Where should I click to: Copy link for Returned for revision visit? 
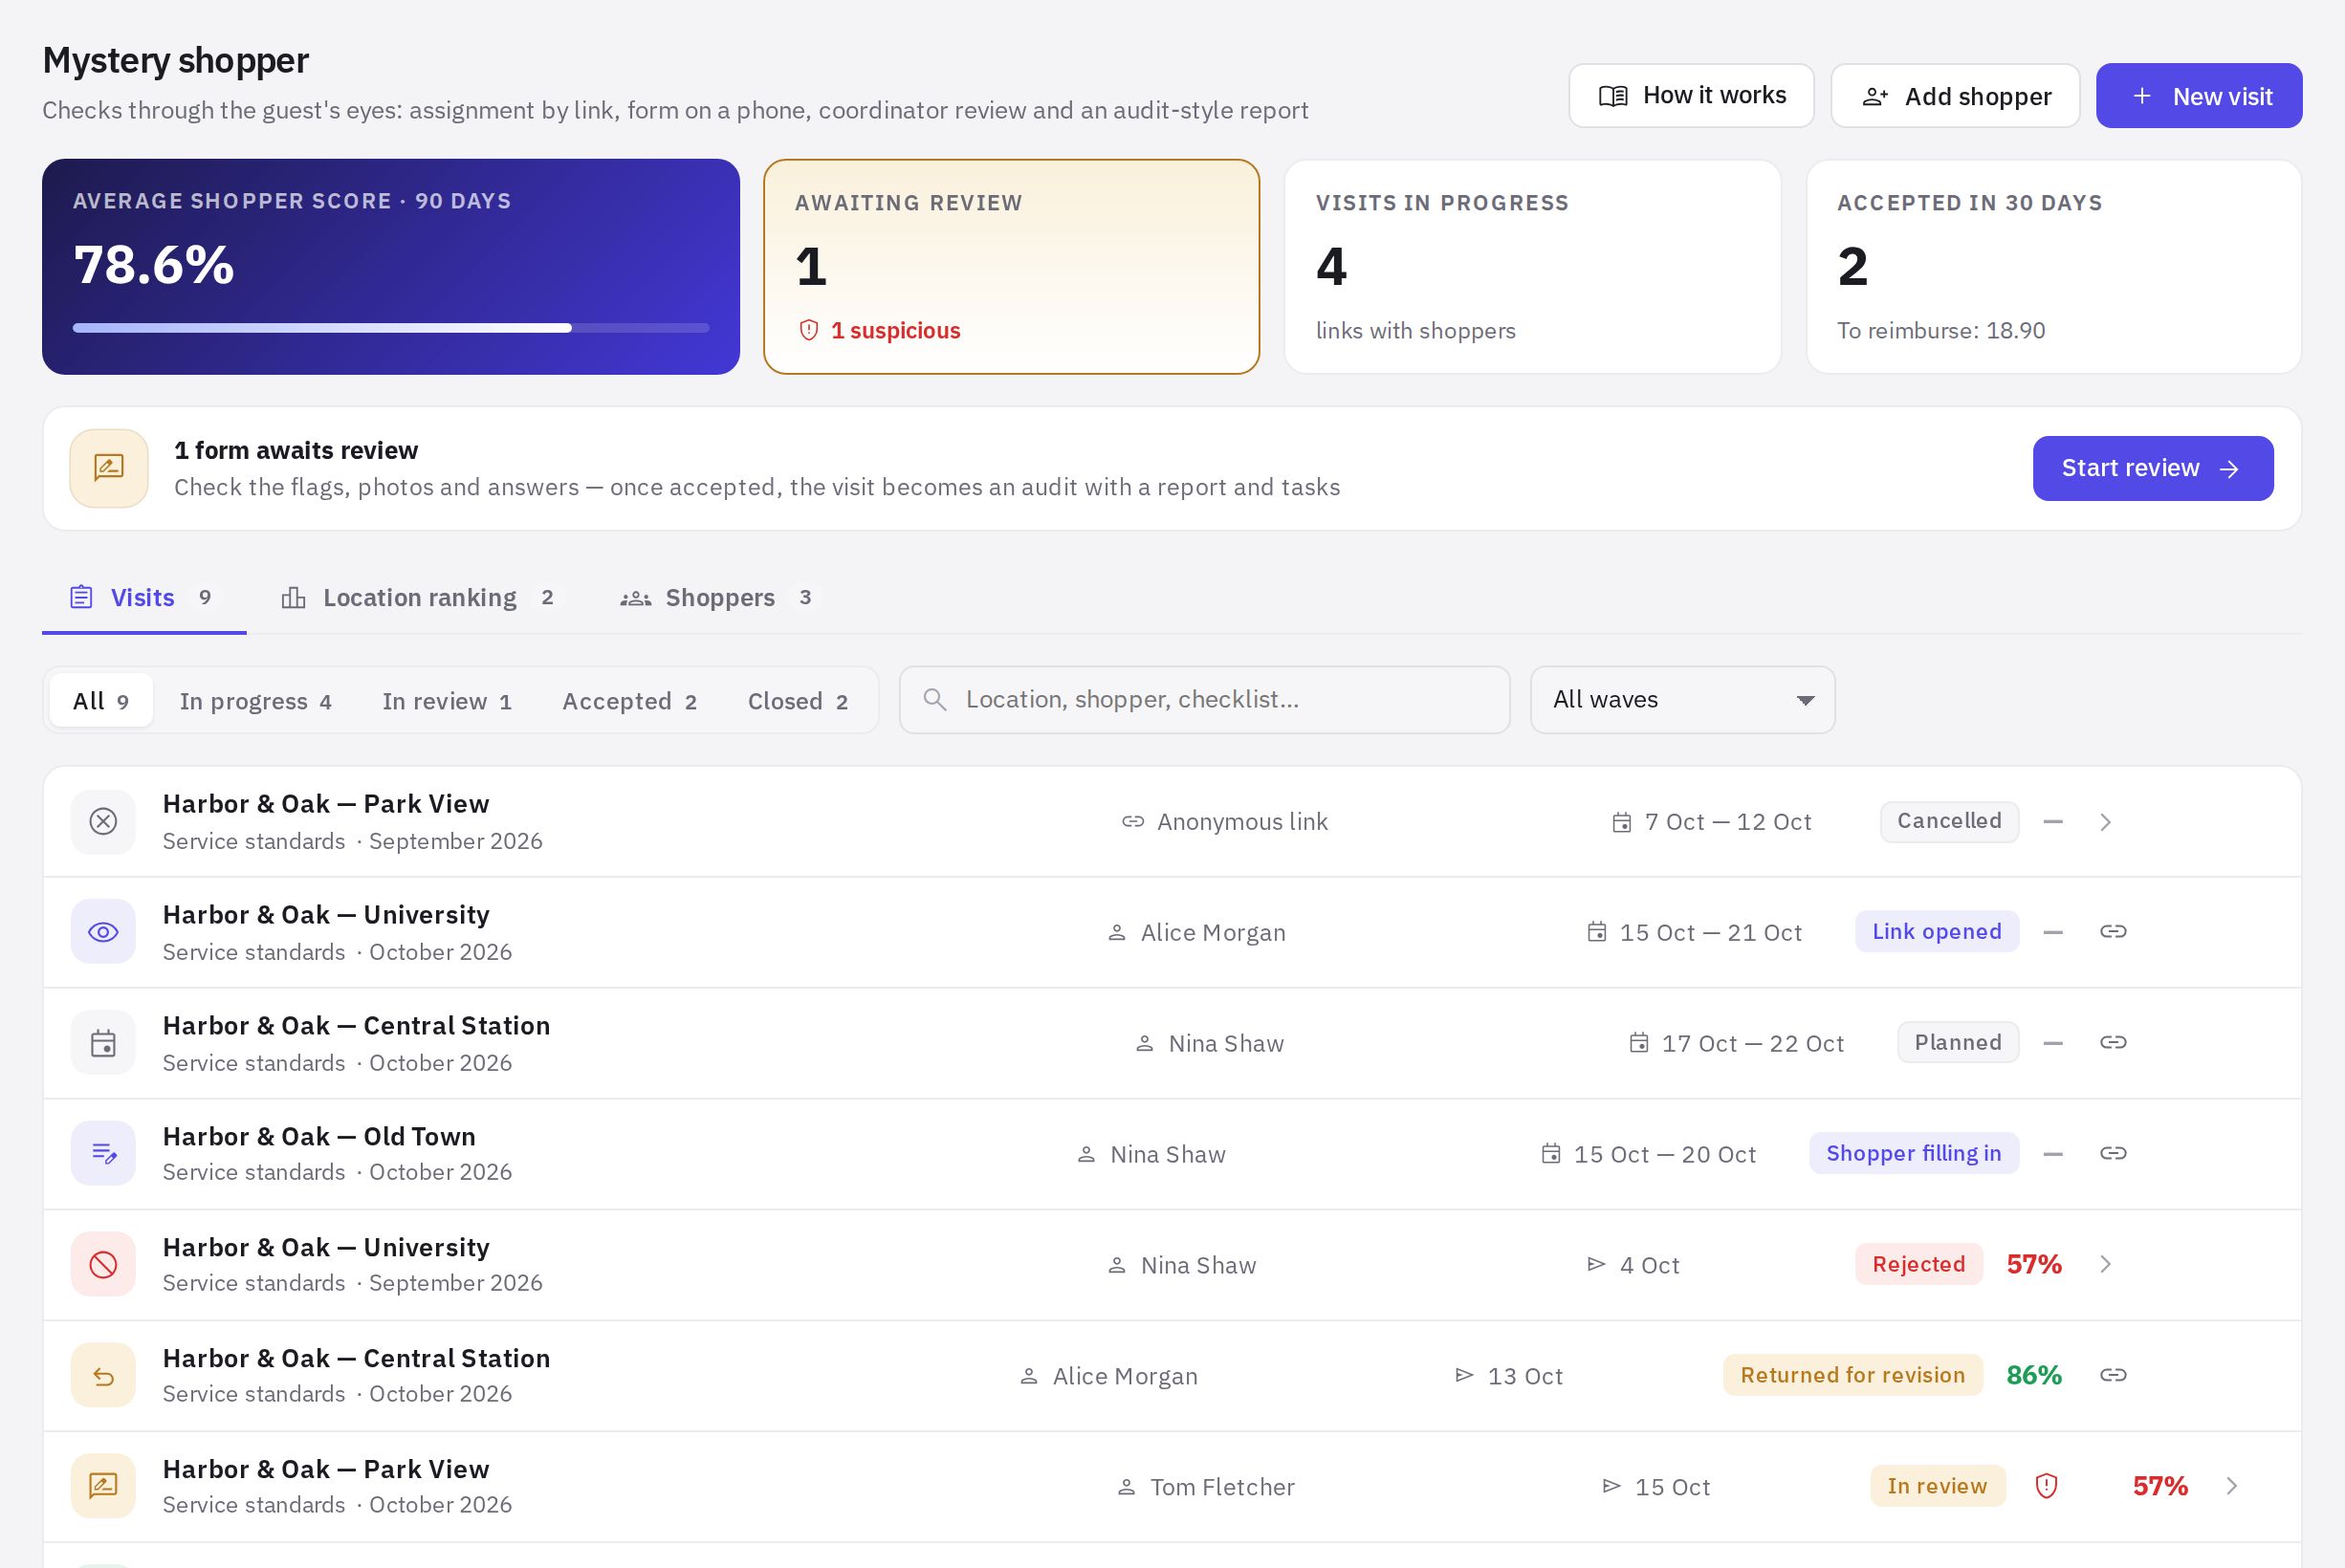coord(2113,1376)
